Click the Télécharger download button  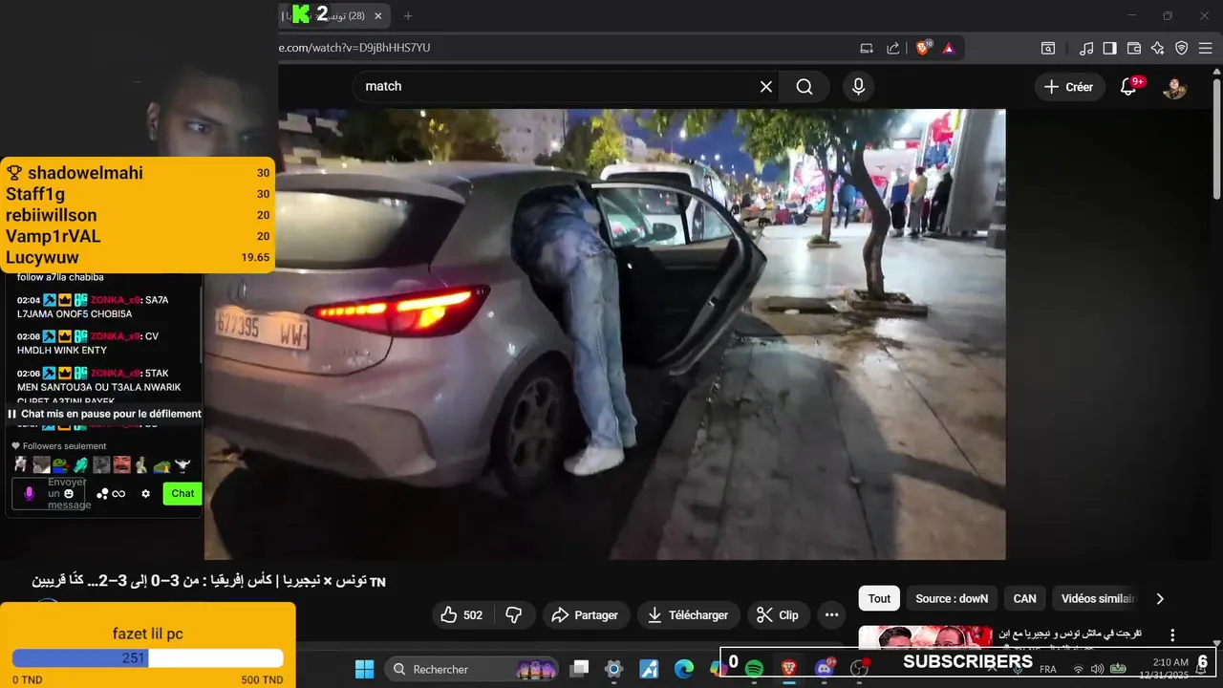point(687,615)
